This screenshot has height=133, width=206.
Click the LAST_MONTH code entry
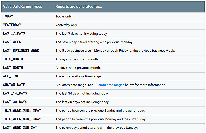(x=13, y=68)
